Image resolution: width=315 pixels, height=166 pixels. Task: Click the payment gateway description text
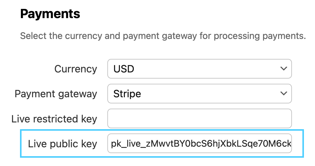[x=163, y=36]
